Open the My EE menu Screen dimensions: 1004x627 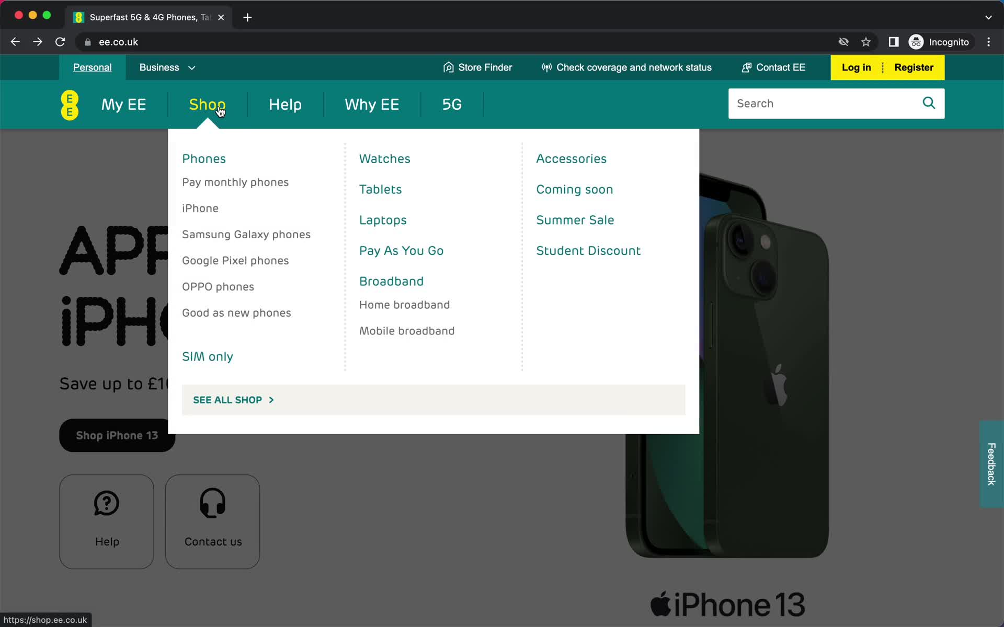tap(123, 104)
